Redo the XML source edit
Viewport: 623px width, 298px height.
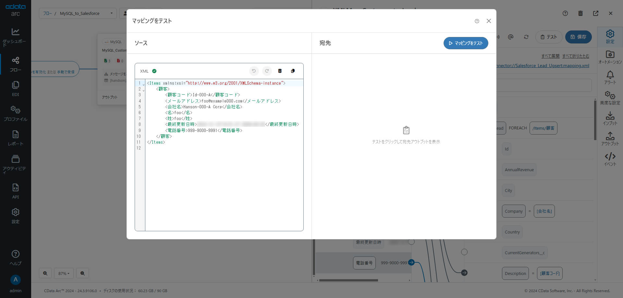(x=267, y=71)
